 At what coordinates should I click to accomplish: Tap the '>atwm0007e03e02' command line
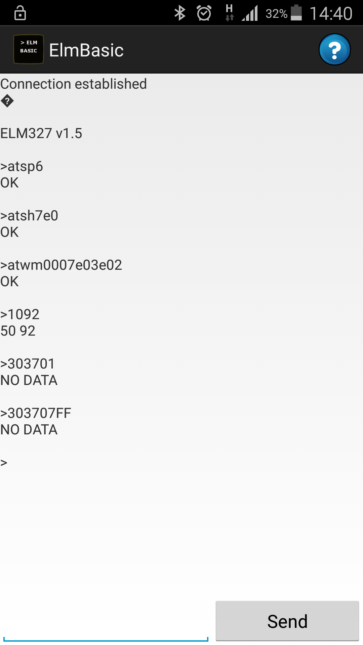tap(61, 265)
